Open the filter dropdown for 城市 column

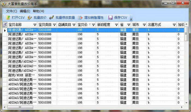tap(144, 25)
